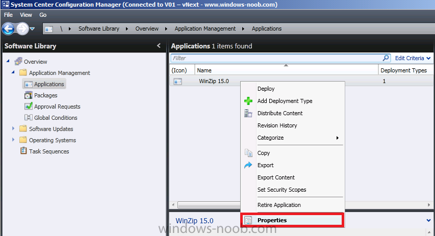The width and height of the screenshot is (435, 236).
Task: Click the Forward navigation arrow
Action: 22,29
